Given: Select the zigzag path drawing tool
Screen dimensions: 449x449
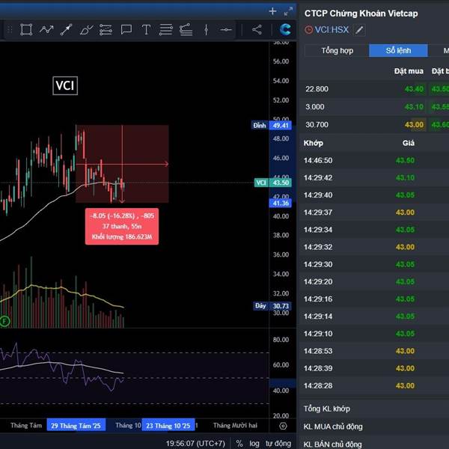Looking at the screenshot, I should pyautogui.click(x=46, y=30).
